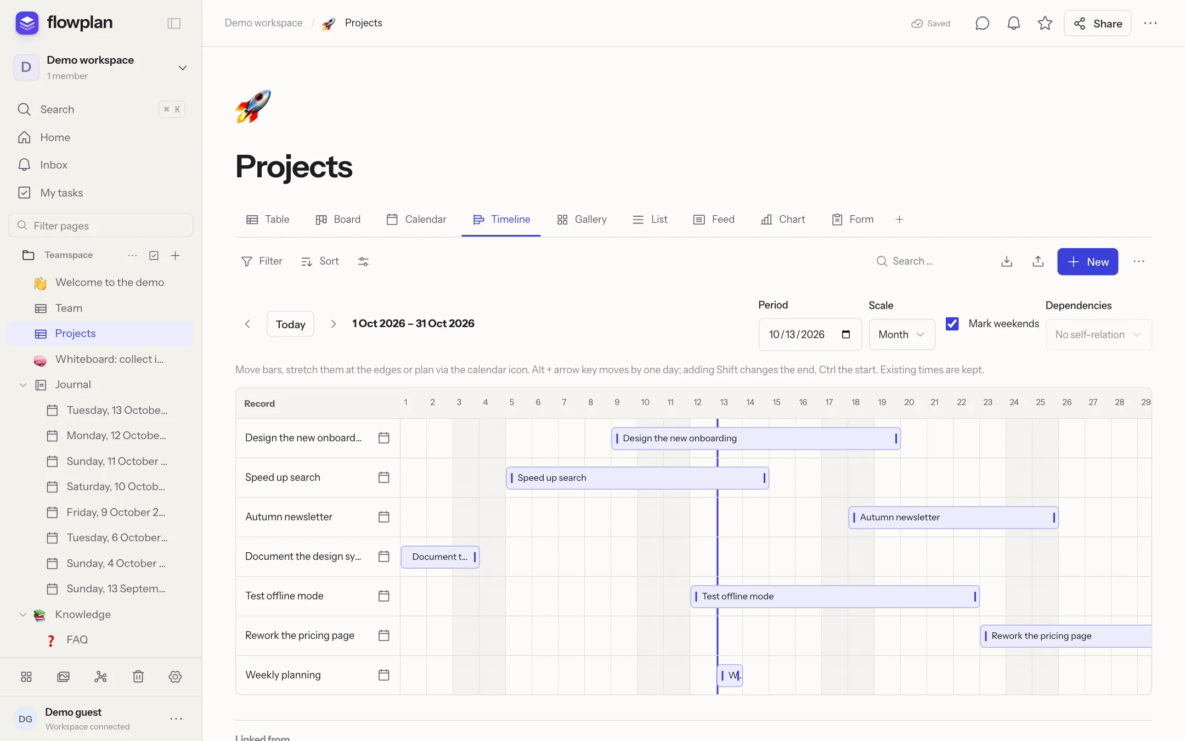Screen dimensions: 1185x741
Task: Add a new view with plus icon
Action: pos(899,220)
